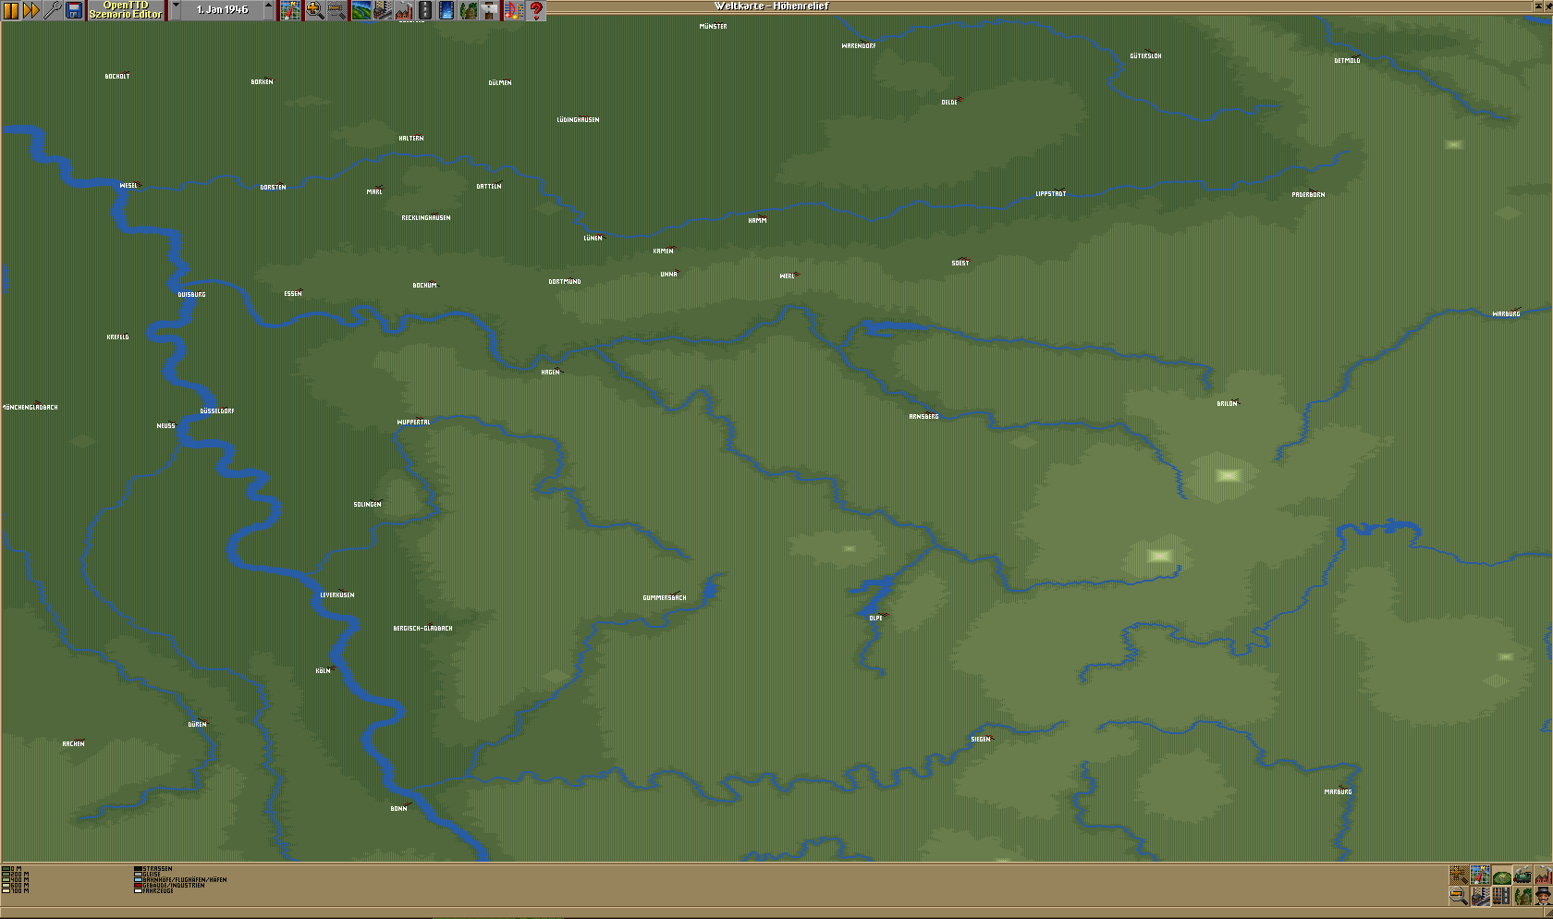Select the place sign tool
Viewport: 1553px width, 919px height.
tap(490, 10)
